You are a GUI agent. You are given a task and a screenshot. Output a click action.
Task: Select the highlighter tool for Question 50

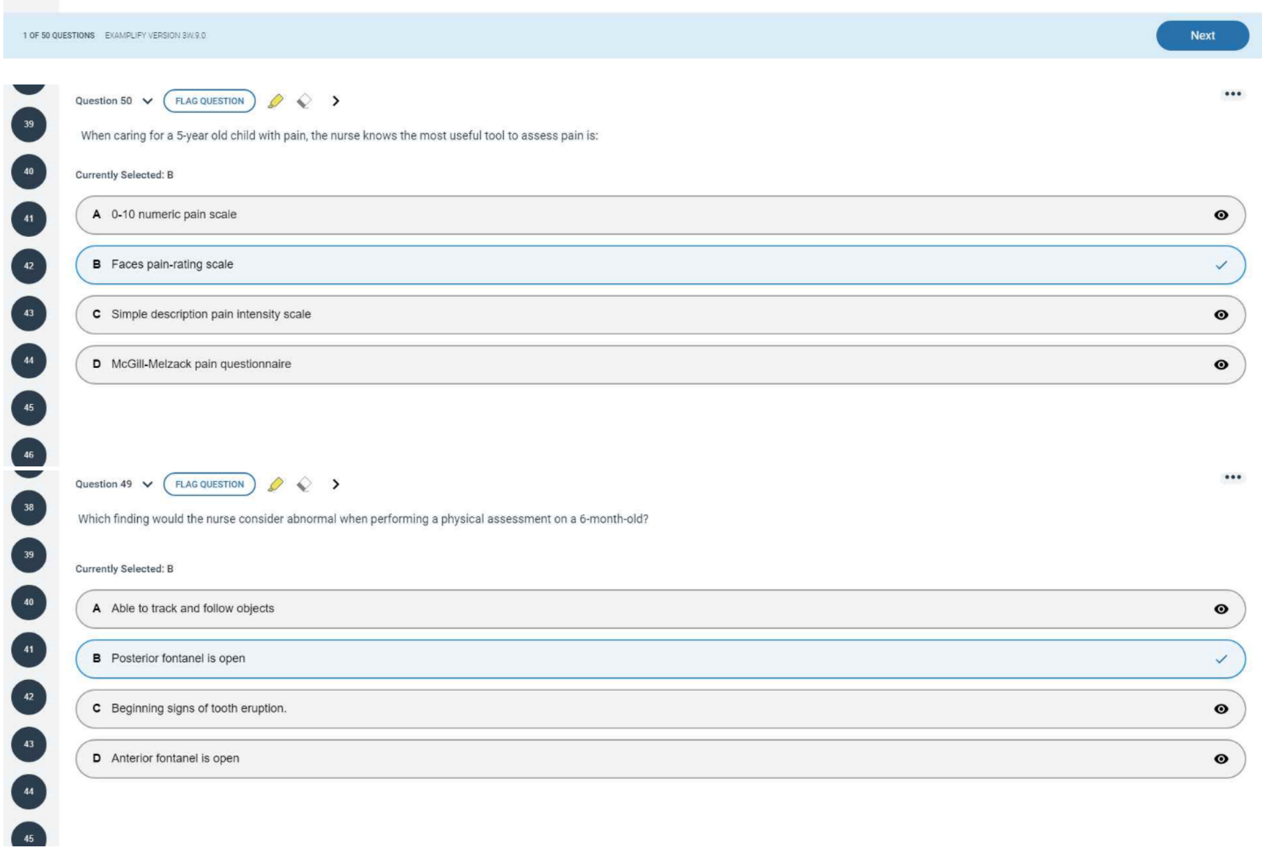coord(275,101)
